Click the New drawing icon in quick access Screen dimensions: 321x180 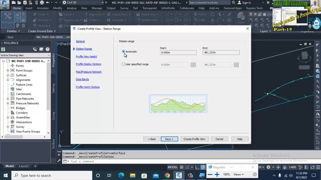[14, 2]
